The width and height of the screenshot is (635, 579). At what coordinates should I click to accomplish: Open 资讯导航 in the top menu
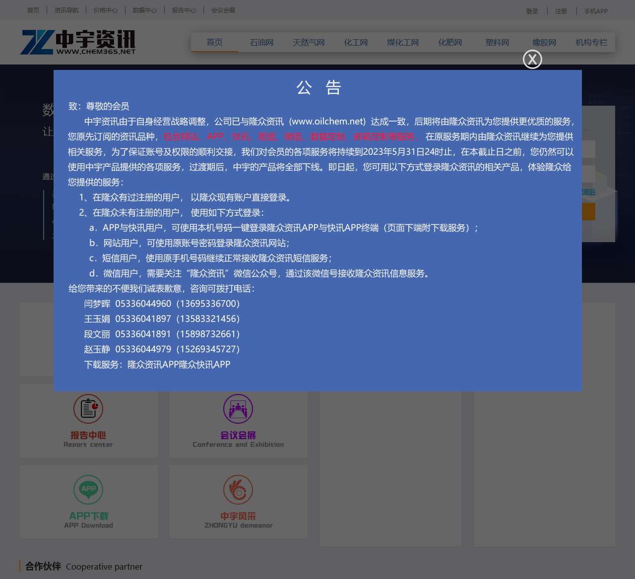coord(66,10)
